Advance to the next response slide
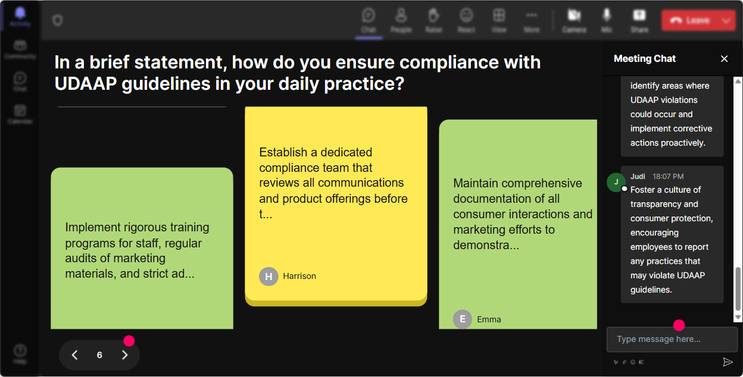This screenshot has height=377, width=743. pos(124,355)
